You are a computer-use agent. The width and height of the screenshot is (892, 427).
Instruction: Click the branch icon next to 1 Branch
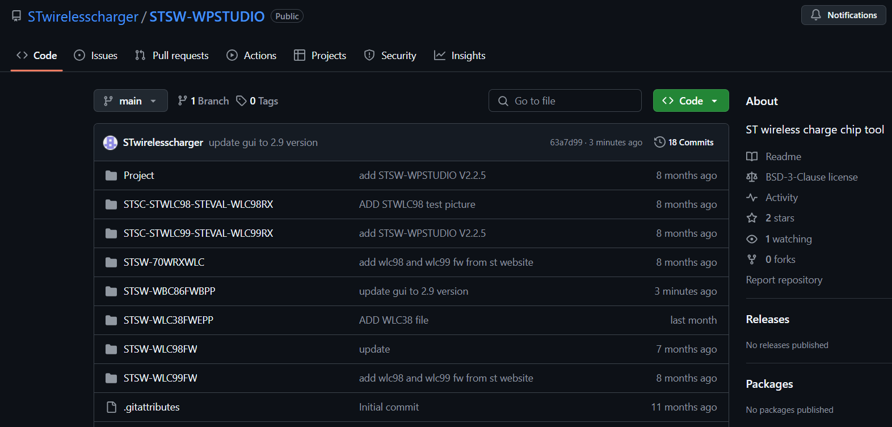[182, 101]
